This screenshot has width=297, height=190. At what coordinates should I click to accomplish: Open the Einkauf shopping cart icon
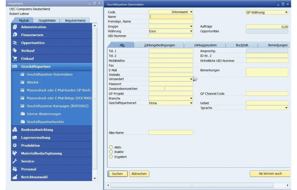pyautogui.click(x=14, y=58)
